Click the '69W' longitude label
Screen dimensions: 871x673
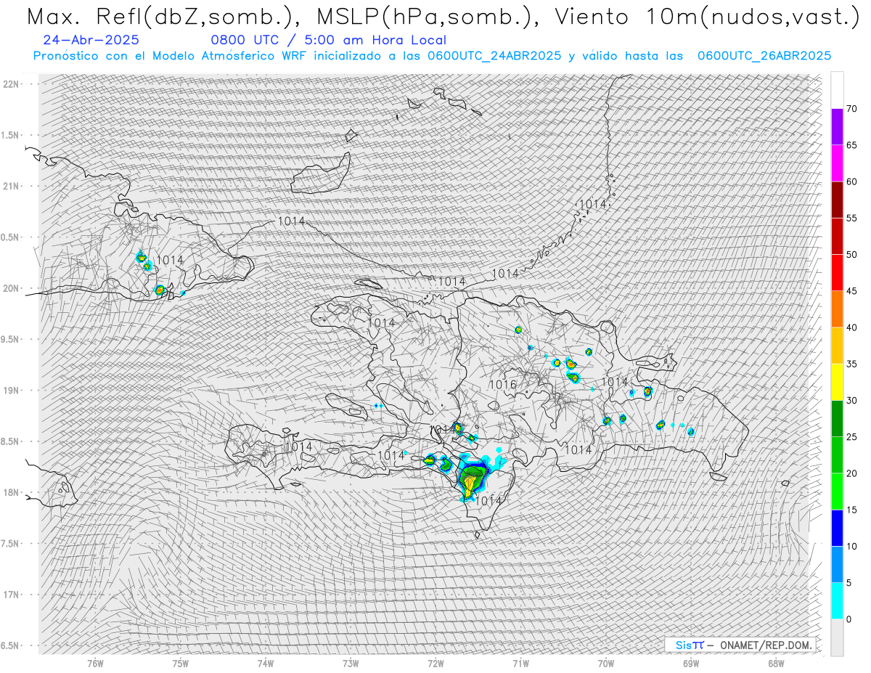pos(691,662)
